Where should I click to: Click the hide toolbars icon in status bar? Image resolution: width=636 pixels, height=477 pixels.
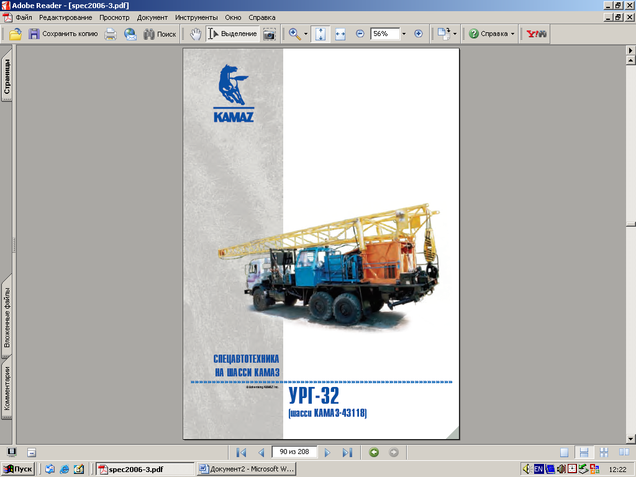pyautogui.click(x=32, y=452)
